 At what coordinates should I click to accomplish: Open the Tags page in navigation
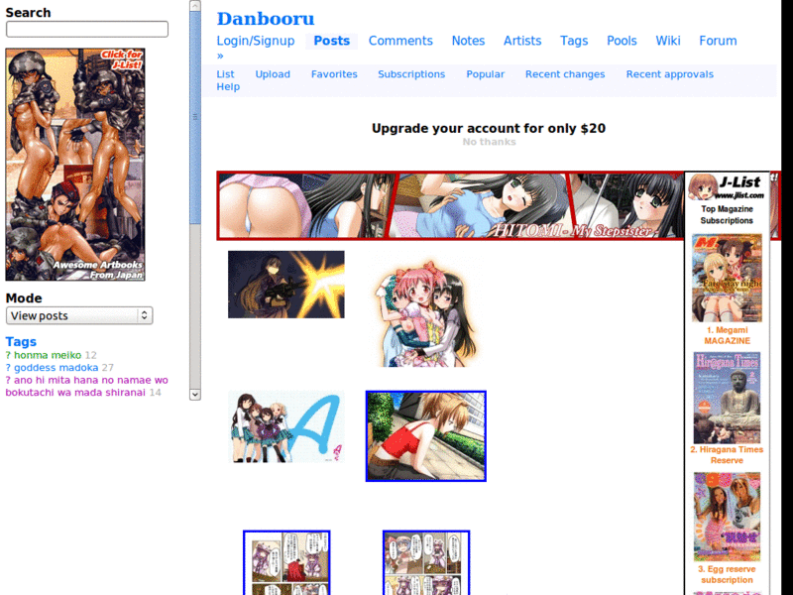(x=574, y=41)
